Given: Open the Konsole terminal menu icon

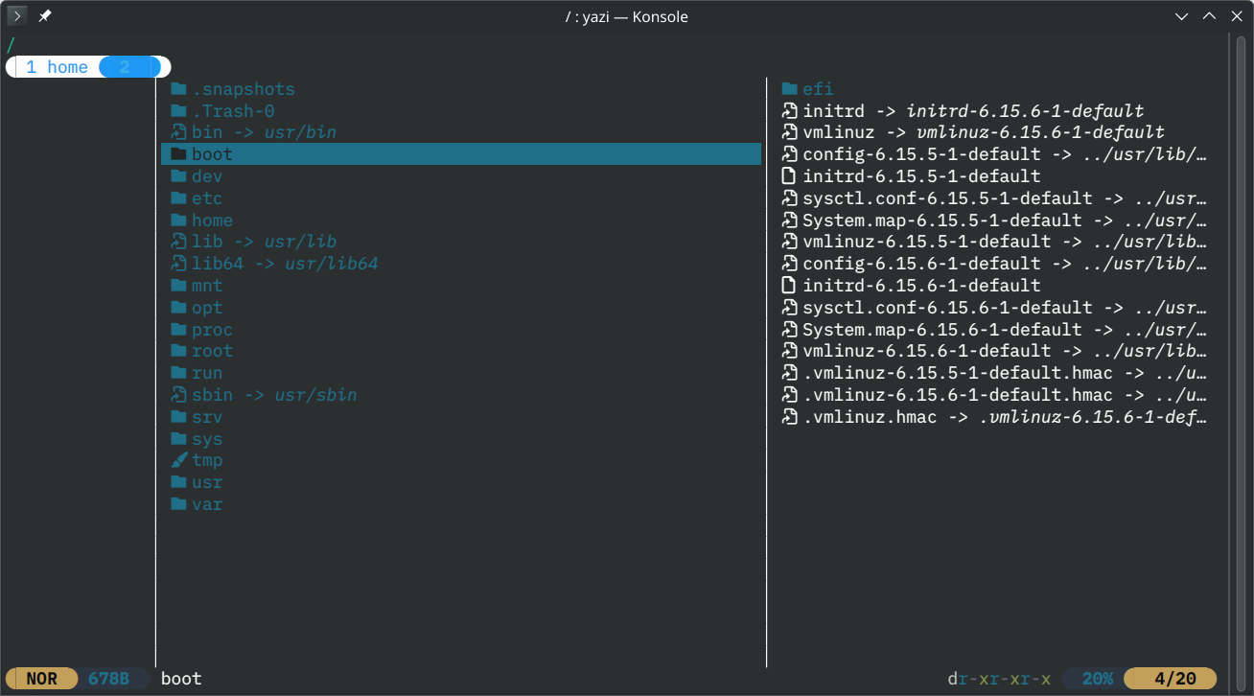Looking at the screenshot, I should (17, 16).
